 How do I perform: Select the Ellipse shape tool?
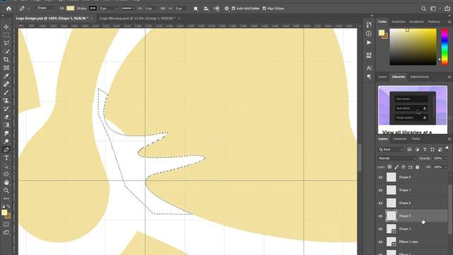[x=6, y=174]
